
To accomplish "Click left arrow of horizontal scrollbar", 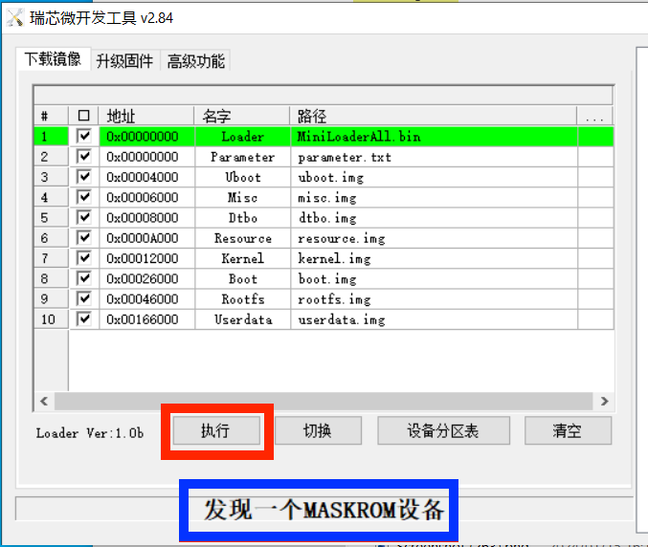I will pos(44,401).
